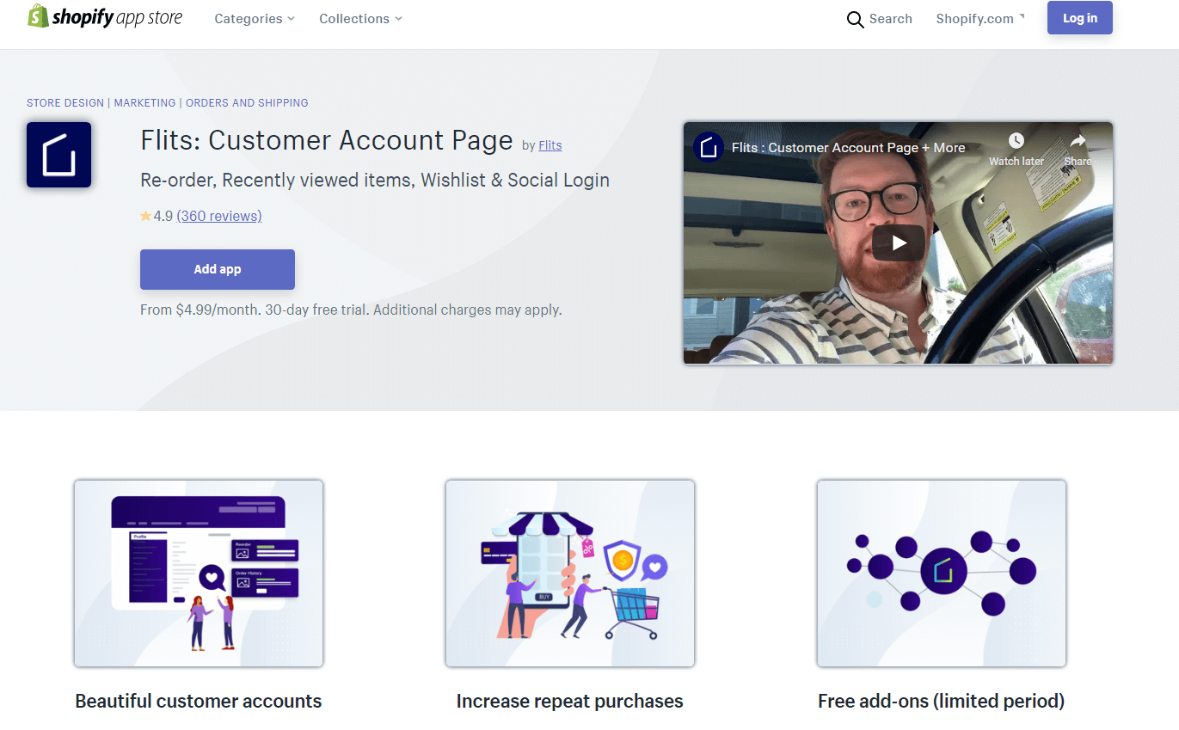Click the 'Increase repeat purchases' heading
The width and height of the screenshot is (1179, 730).
click(570, 702)
